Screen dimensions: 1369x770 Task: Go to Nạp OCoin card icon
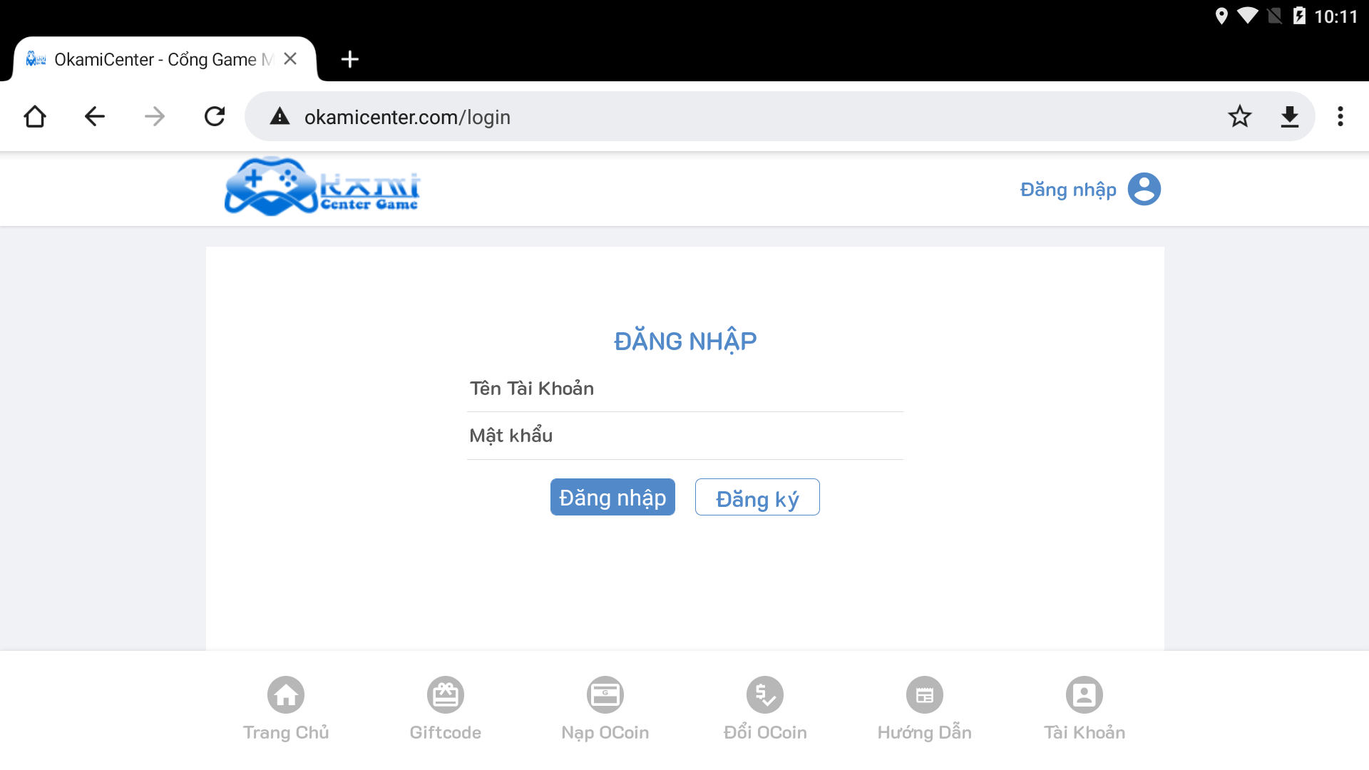605,694
